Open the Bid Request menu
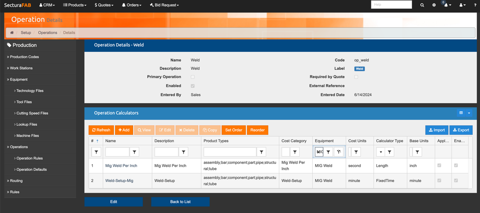480x213 pixels. (x=164, y=5)
